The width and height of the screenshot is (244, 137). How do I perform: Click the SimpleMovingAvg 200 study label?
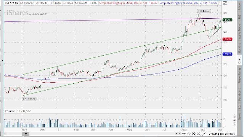pos(183,3)
